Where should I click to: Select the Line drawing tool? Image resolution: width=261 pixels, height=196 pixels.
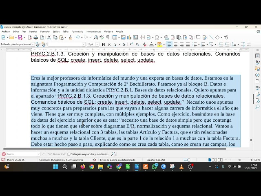(x=211, y=38)
